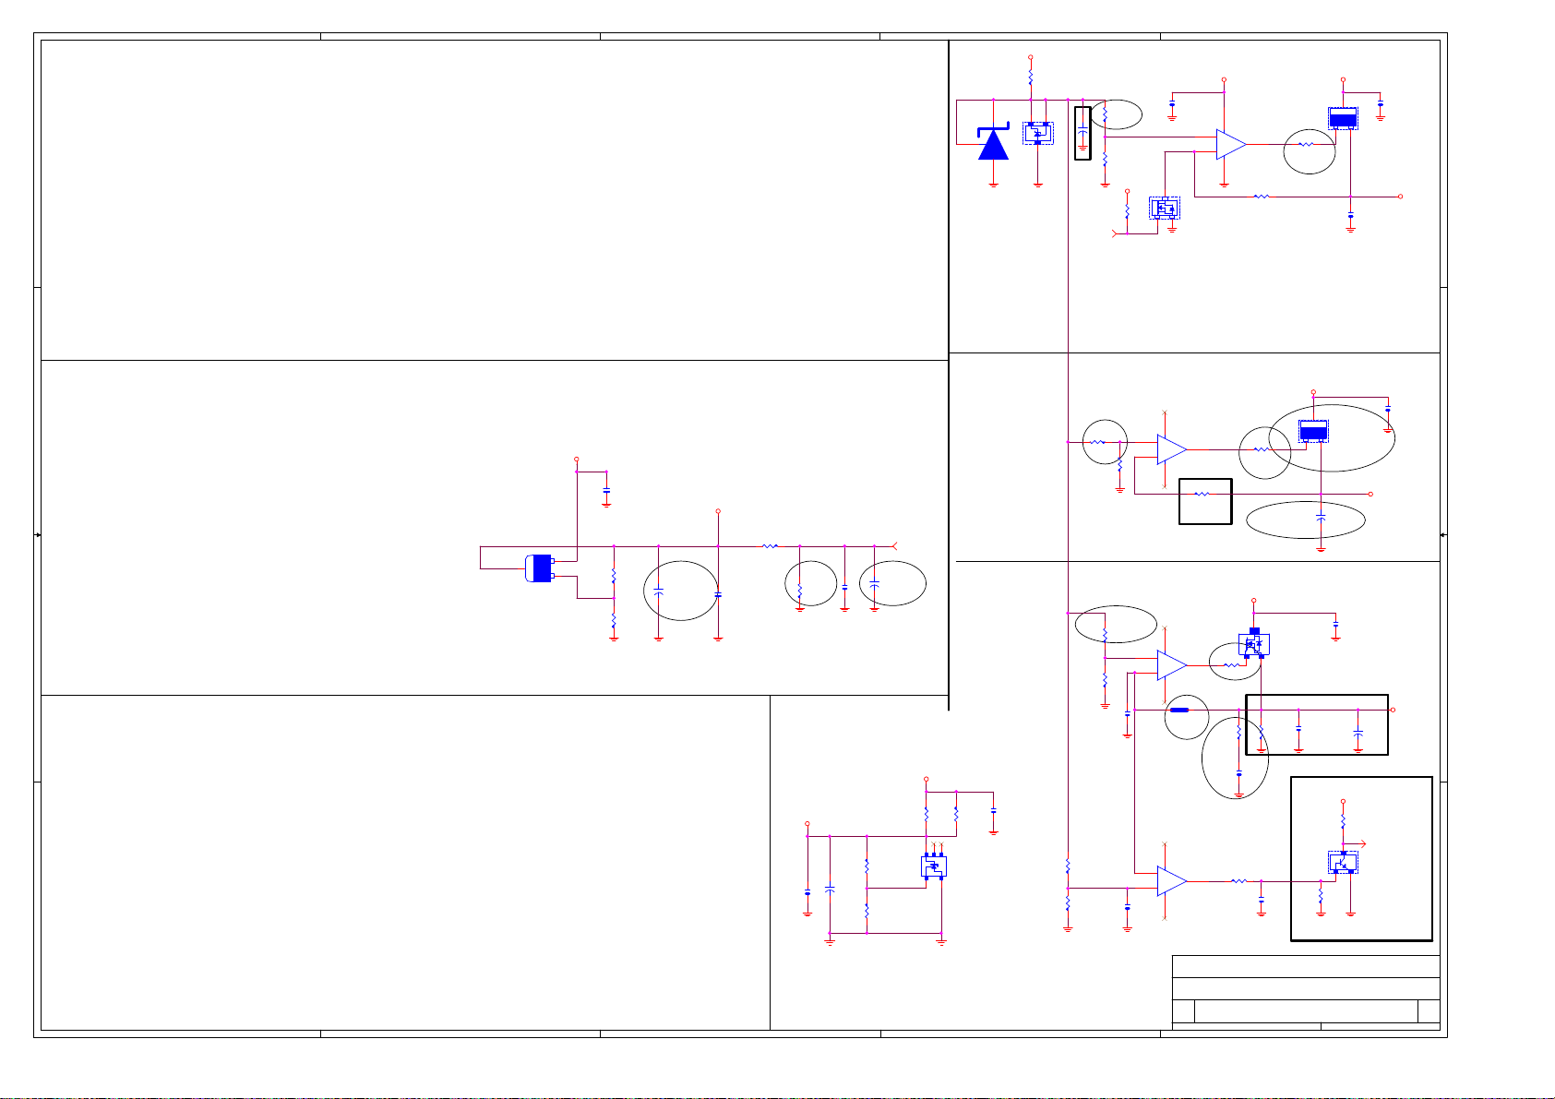The height and width of the screenshot is (1099, 1555).
Task: Click the transistor symbol inside the large black rectangle
Action: click(1343, 862)
